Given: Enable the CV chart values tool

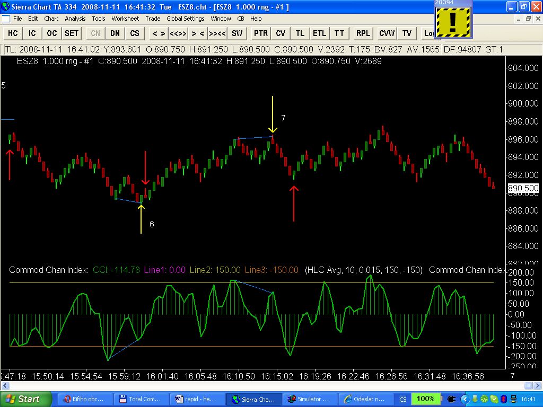Looking at the screenshot, I should (x=281, y=33).
